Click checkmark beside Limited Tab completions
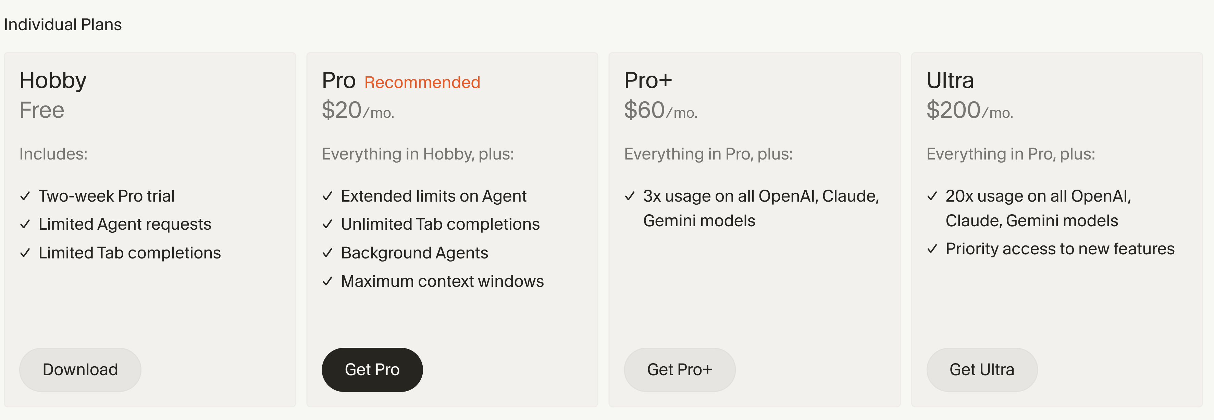This screenshot has height=420, width=1214. 25,253
